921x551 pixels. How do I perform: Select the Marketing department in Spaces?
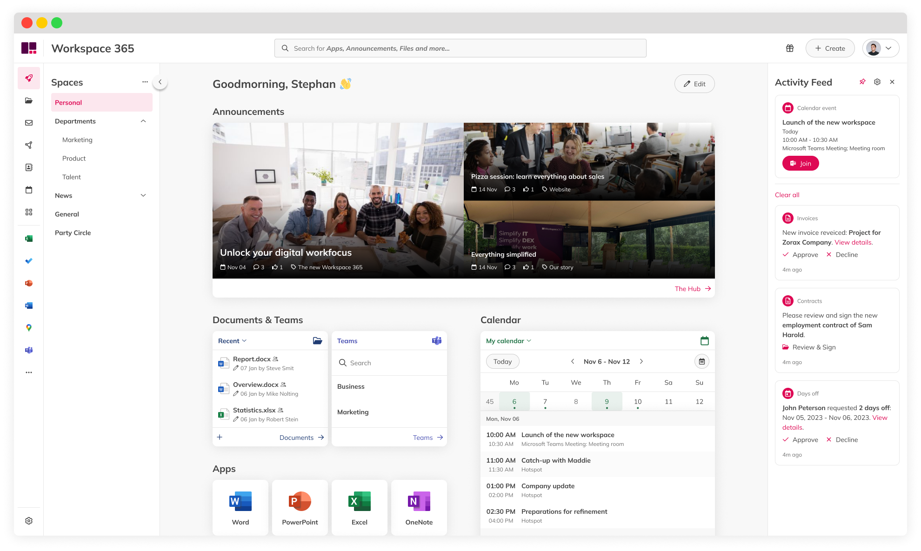[77, 139]
